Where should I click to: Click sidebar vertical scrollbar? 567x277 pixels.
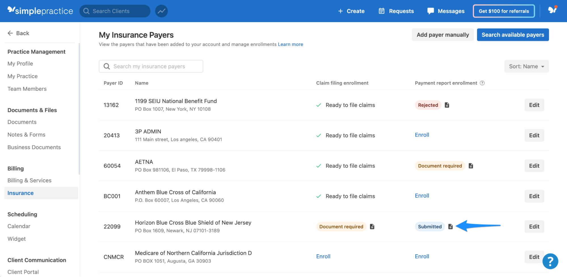pyautogui.click(x=79, y=109)
